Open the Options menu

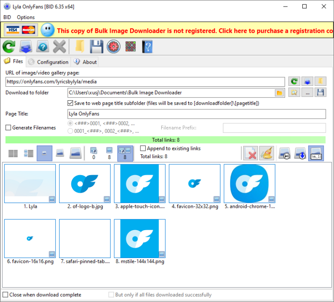tap(26, 17)
